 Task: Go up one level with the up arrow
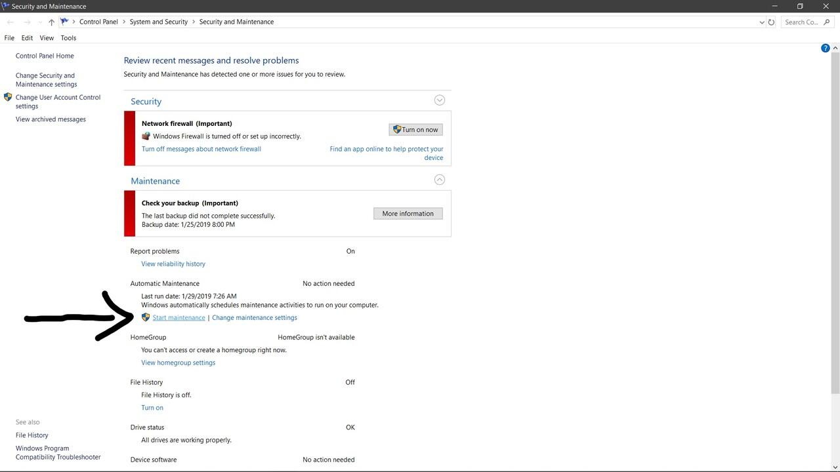tap(52, 22)
